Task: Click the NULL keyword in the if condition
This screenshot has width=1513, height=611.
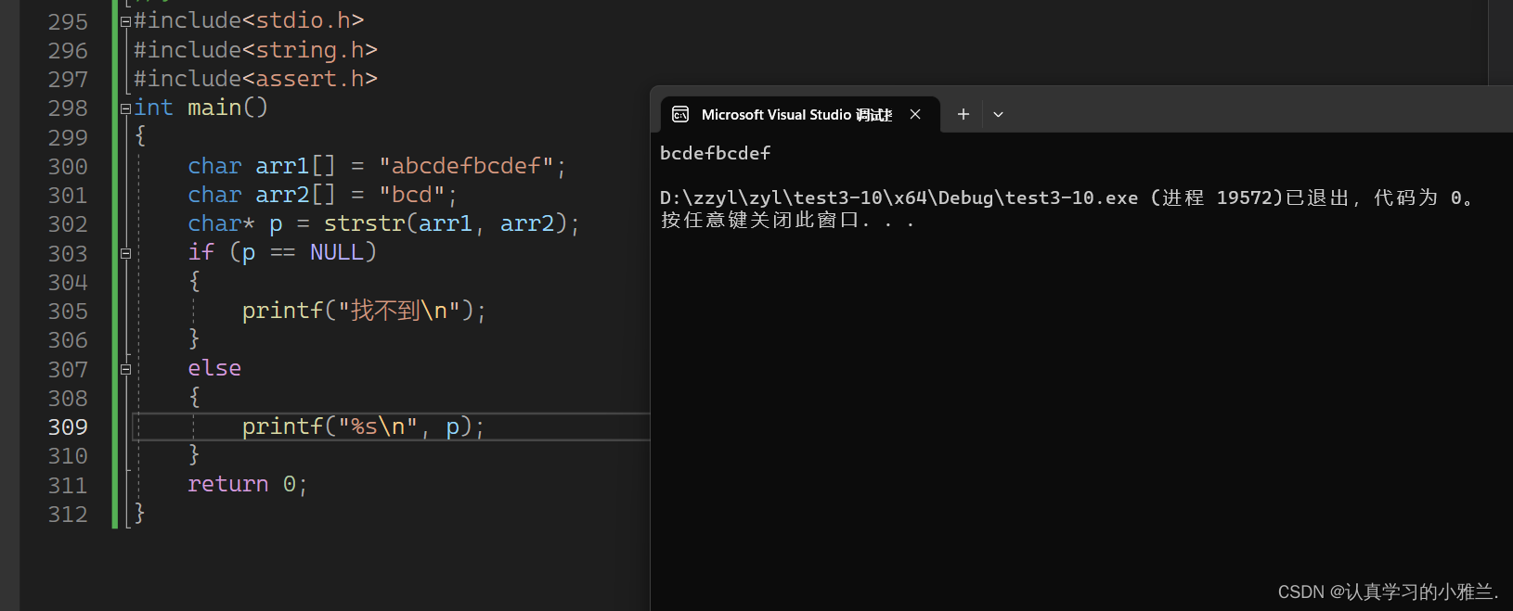Action: (x=336, y=252)
